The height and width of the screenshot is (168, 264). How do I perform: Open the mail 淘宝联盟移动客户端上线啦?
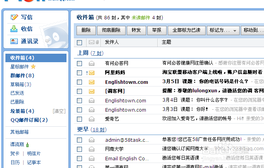[x=212, y=72]
